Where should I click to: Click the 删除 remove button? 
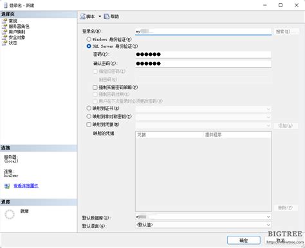pos(286,208)
